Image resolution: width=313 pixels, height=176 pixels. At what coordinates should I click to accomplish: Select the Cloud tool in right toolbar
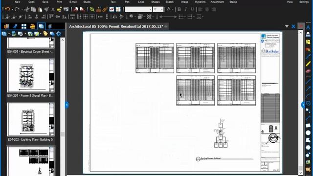(308, 148)
